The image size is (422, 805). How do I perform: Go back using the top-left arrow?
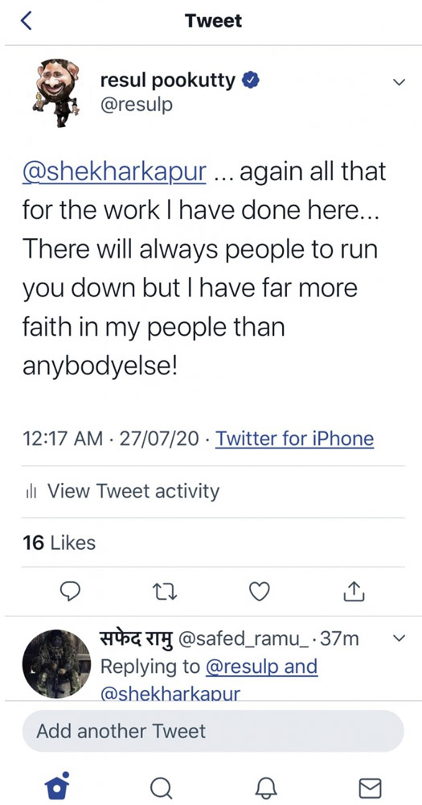coord(27,21)
